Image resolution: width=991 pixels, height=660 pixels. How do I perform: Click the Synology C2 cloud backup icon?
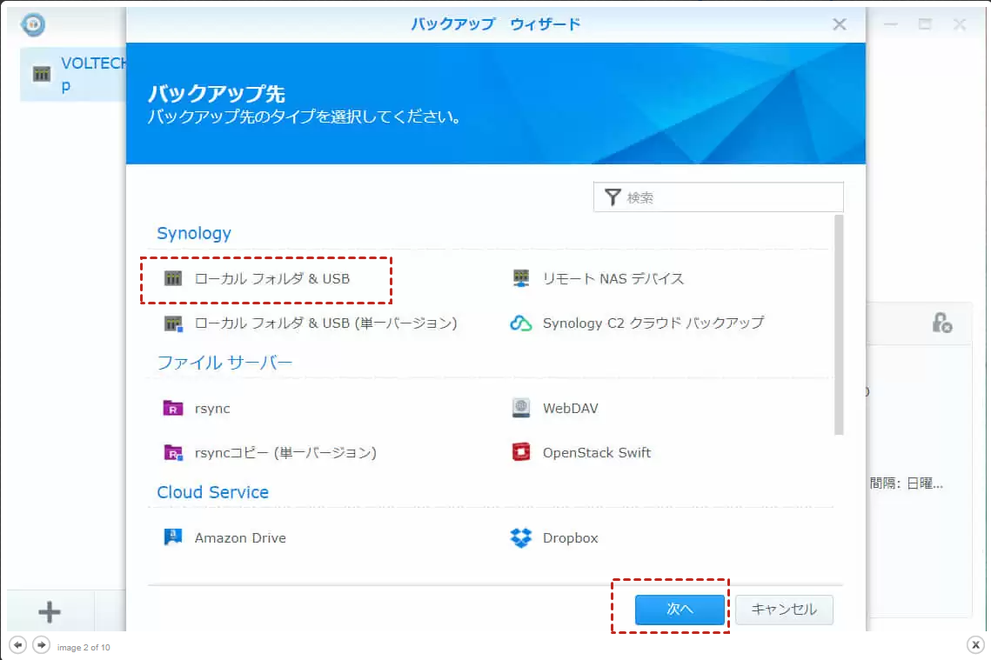coord(521,323)
